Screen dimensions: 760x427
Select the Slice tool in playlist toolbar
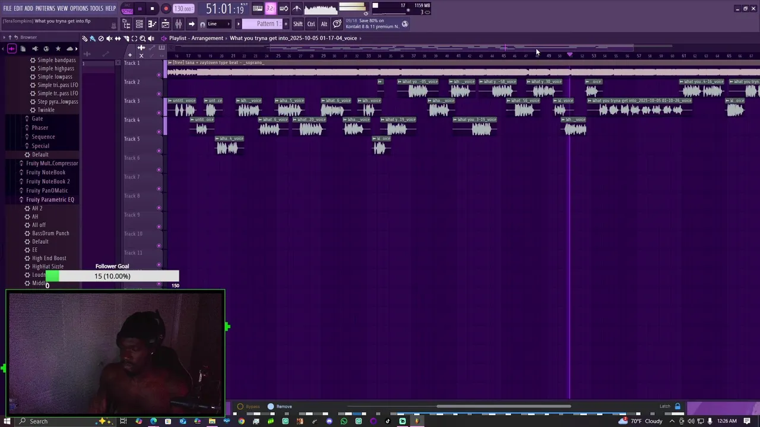click(126, 39)
